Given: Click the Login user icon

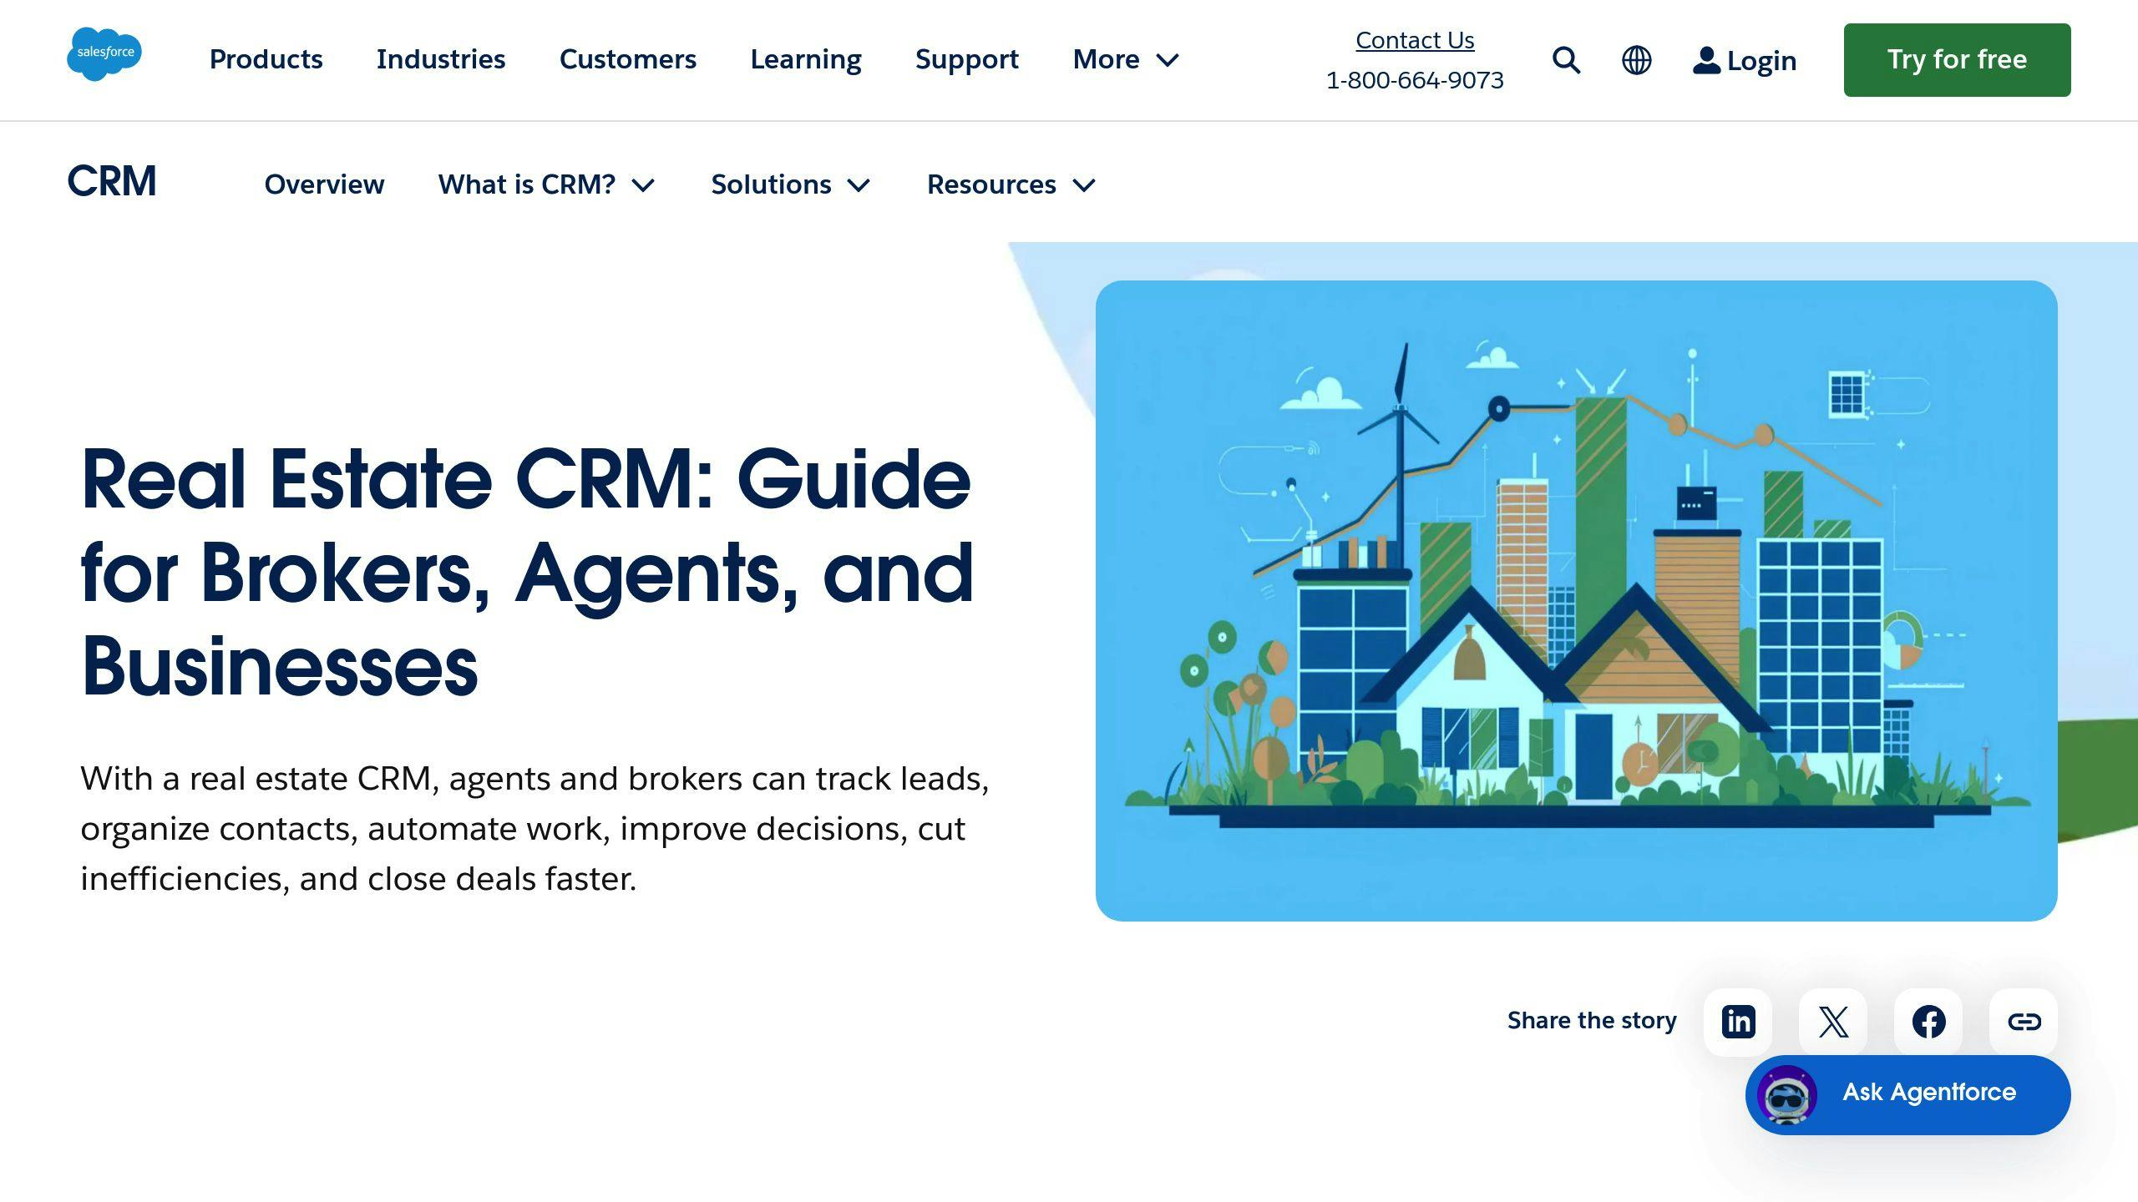Looking at the screenshot, I should (x=1706, y=60).
